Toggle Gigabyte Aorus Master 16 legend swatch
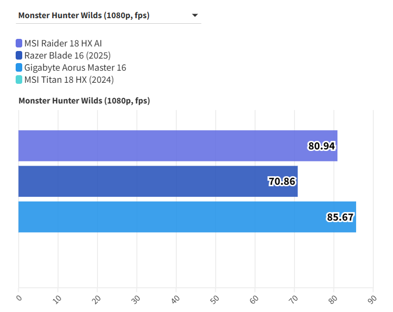The height and width of the screenshot is (312, 393). pyautogui.click(x=19, y=68)
